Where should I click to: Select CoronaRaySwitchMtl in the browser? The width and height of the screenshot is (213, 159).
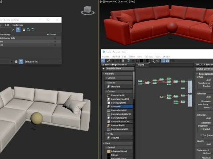tap(120, 114)
